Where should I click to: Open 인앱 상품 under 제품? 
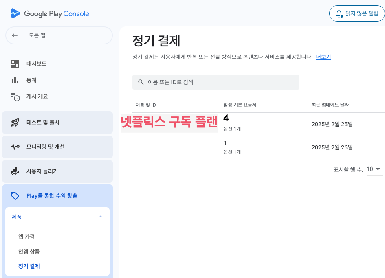click(x=29, y=252)
